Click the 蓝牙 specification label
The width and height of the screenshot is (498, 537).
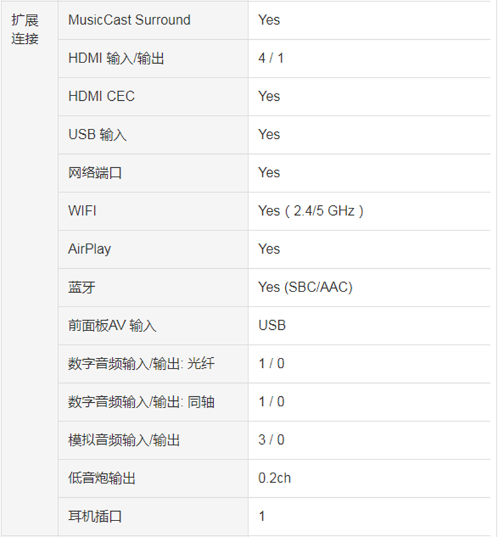[x=82, y=287]
